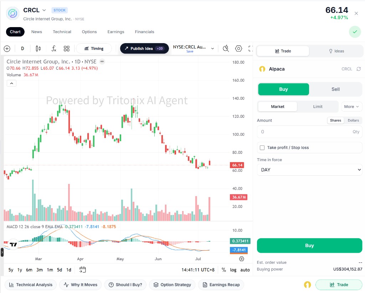Set chart range to 1m
The image size is (365, 293).
click(x=50, y=270)
